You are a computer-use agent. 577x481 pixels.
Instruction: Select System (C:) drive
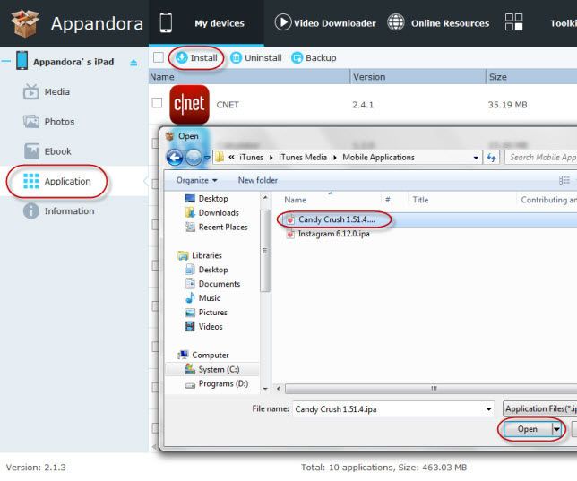[219, 370]
